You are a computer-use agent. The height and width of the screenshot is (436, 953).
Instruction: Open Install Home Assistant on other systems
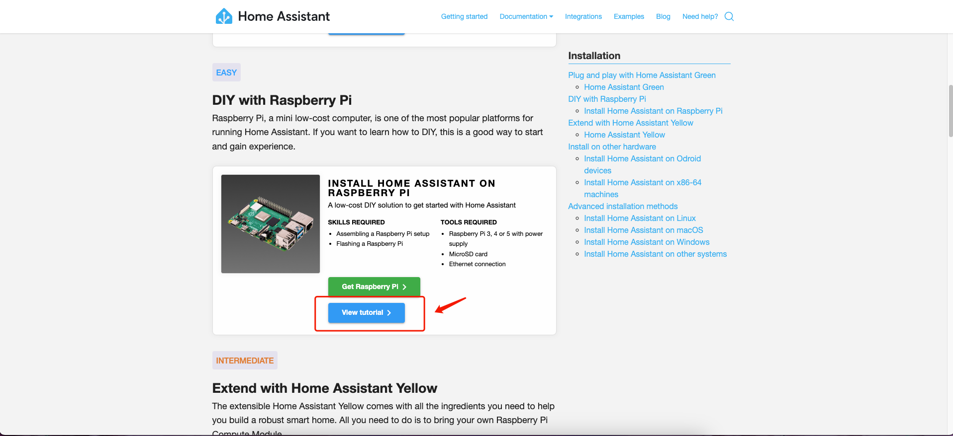[x=655, y=254]
